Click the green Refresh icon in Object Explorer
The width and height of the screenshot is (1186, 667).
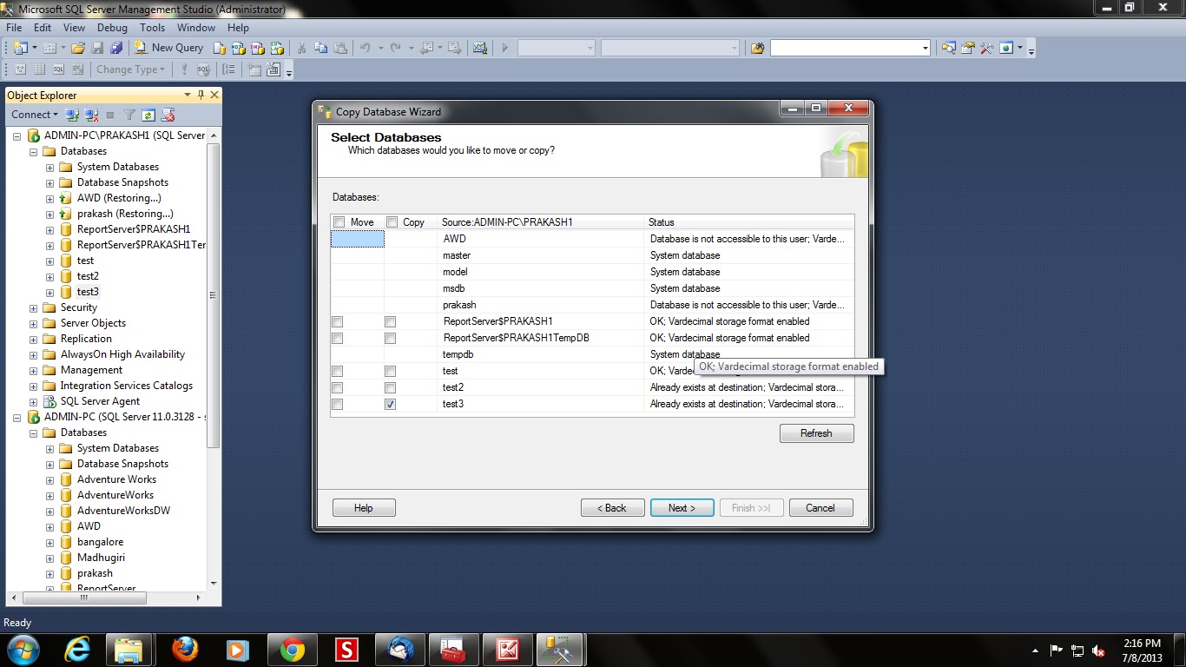[148, 115]
